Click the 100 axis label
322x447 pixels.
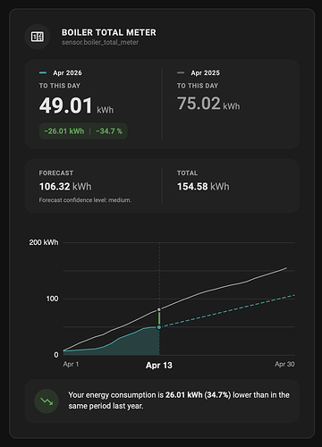[52, 299]
